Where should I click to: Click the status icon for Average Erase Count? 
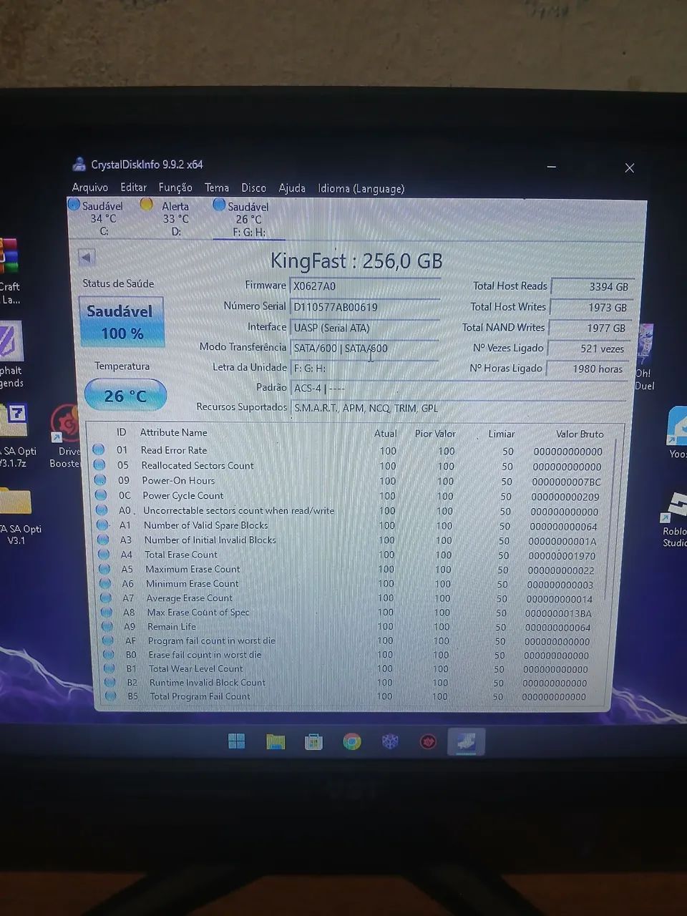[106, 598]
